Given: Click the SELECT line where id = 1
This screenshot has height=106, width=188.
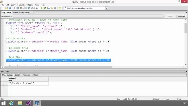Looking at the screenshot, I should 58,42.
